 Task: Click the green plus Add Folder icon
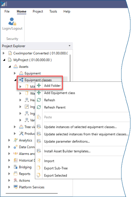39,85
